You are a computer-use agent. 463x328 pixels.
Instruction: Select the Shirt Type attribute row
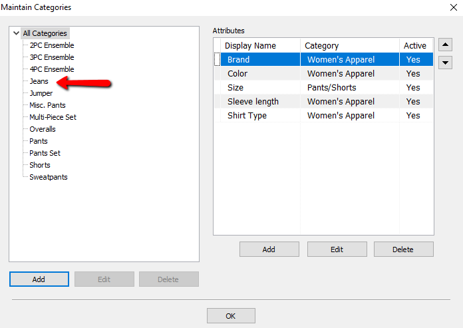coord(323,116)
